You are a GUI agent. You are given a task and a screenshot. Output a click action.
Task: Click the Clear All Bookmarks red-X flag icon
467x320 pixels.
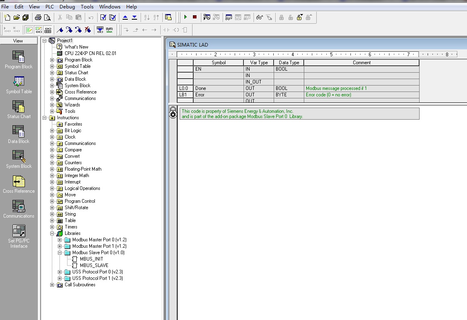coord(88,30)
